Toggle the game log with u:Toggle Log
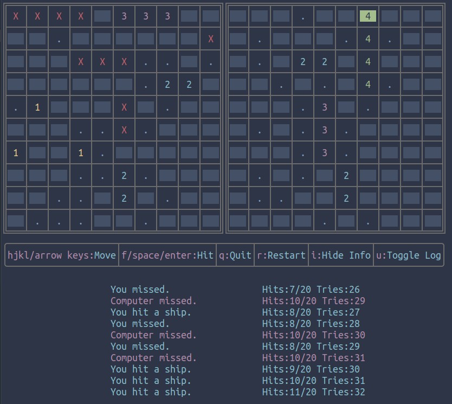 [409, 255]
